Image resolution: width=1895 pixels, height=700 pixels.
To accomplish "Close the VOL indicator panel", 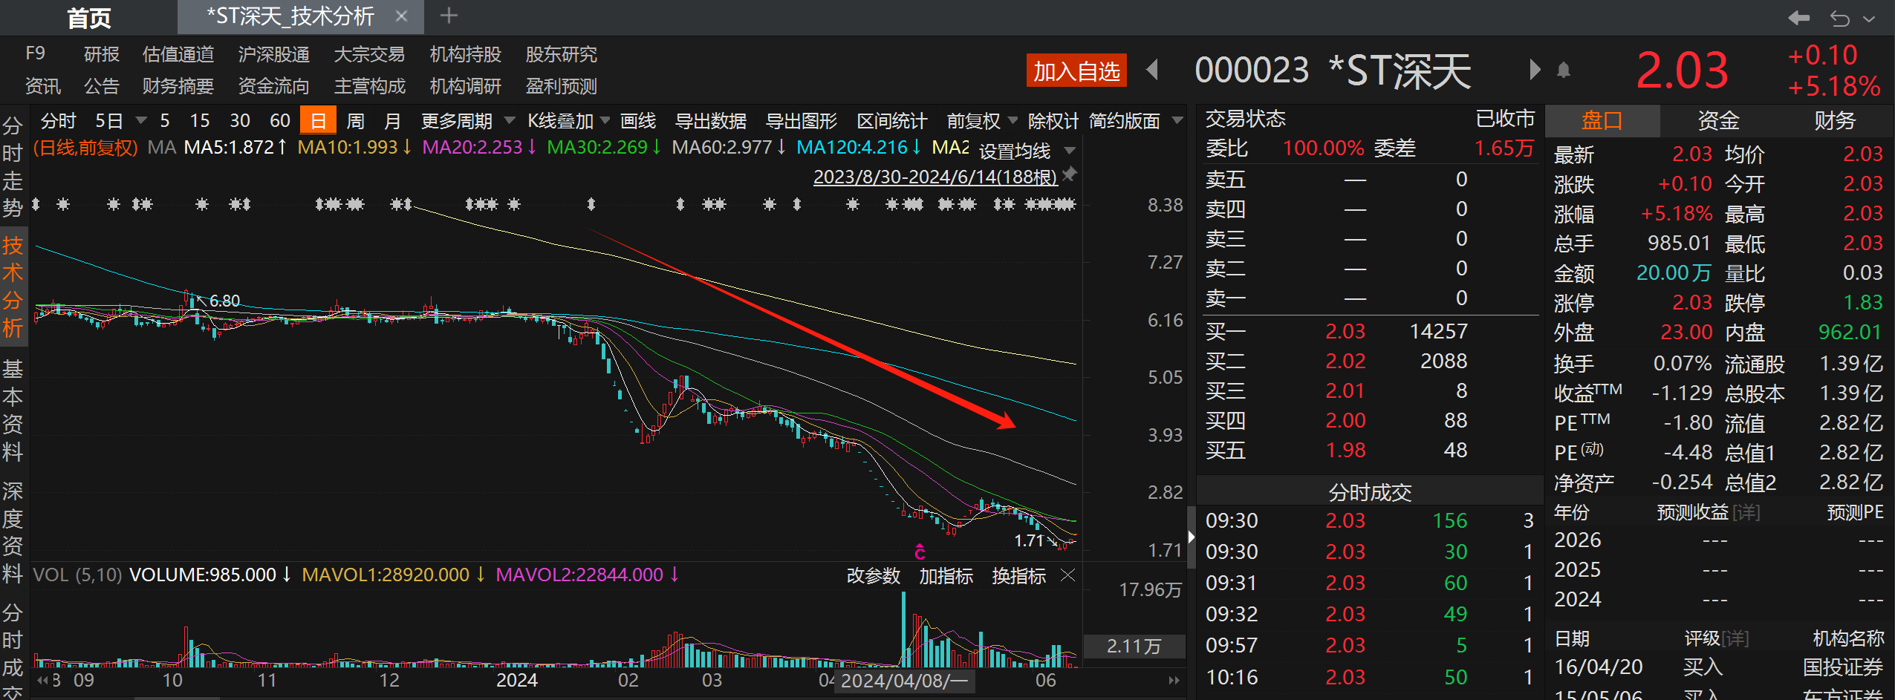I will [x=1068, y=575].
